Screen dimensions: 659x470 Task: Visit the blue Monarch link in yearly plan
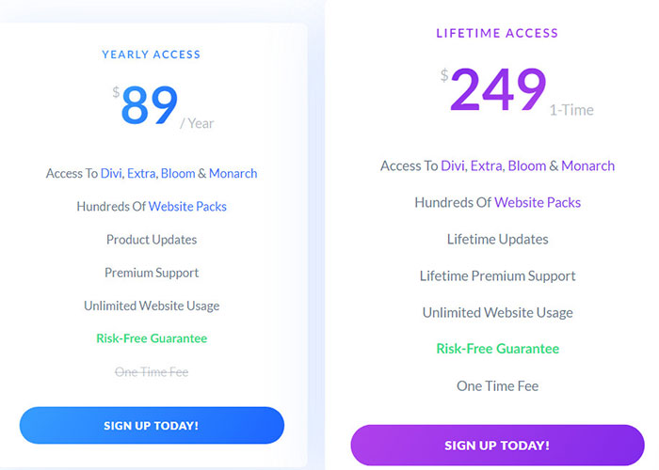[x=233, y=174]
